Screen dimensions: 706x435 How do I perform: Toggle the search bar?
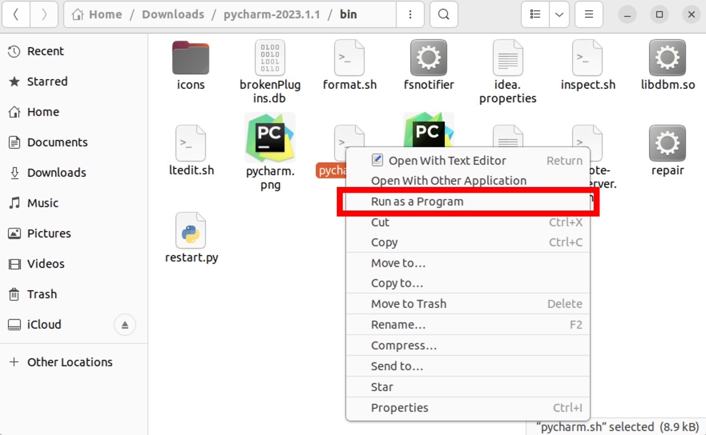443,14
